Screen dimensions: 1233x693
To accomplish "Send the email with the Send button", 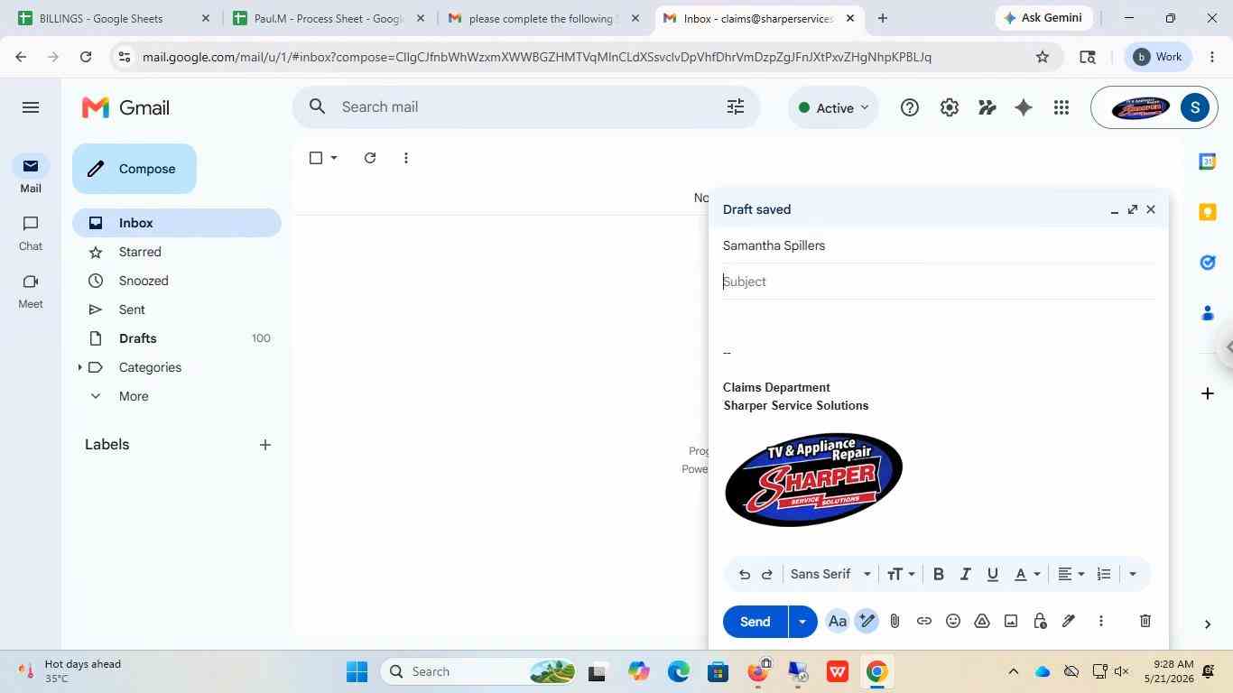I will pos(756,622).
